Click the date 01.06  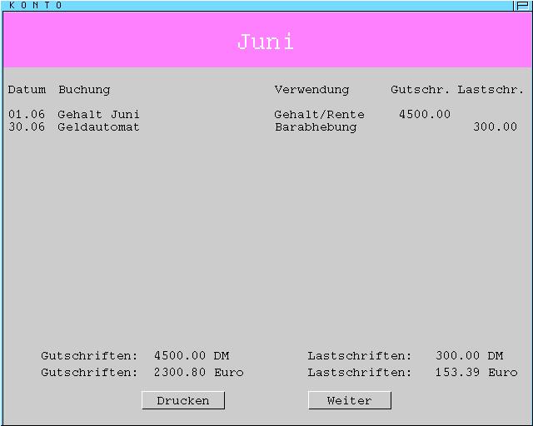point(27,115)
